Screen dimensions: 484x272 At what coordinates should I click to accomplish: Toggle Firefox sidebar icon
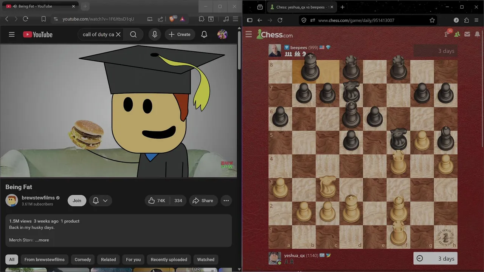250,20
